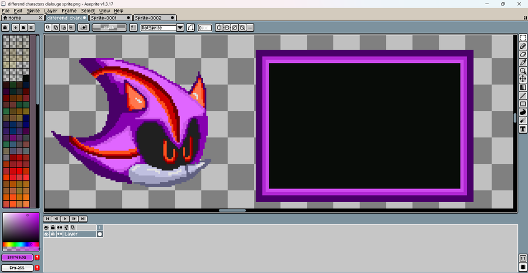Select the Rectangular Marquee tool

tap(523, 38)
